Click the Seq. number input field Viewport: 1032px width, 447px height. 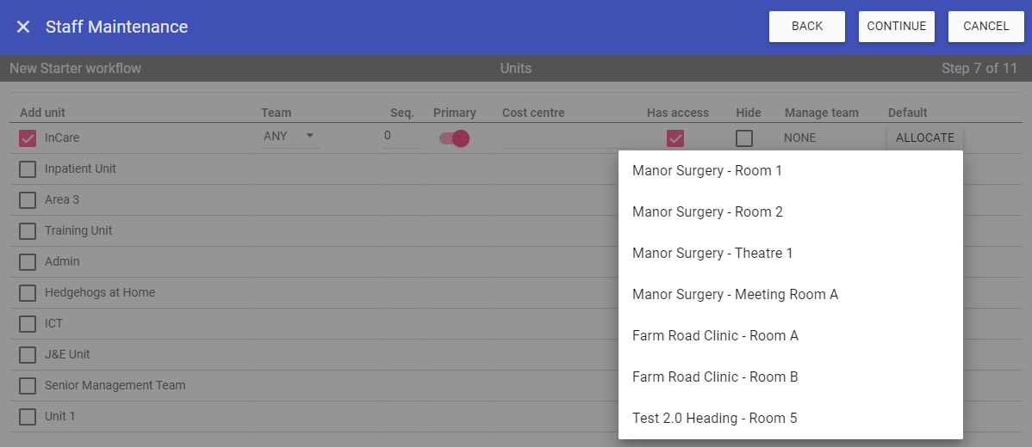[401, 137]
